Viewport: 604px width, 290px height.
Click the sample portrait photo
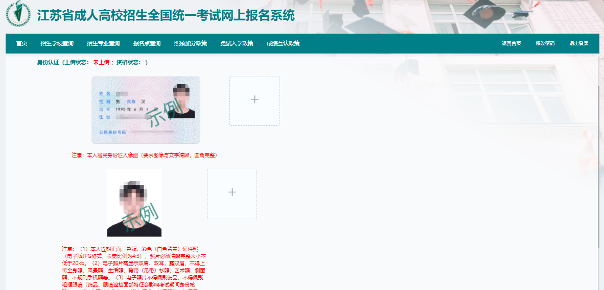(x=134, y=203)
